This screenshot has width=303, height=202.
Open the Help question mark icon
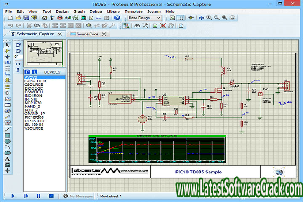coord(117,18)
